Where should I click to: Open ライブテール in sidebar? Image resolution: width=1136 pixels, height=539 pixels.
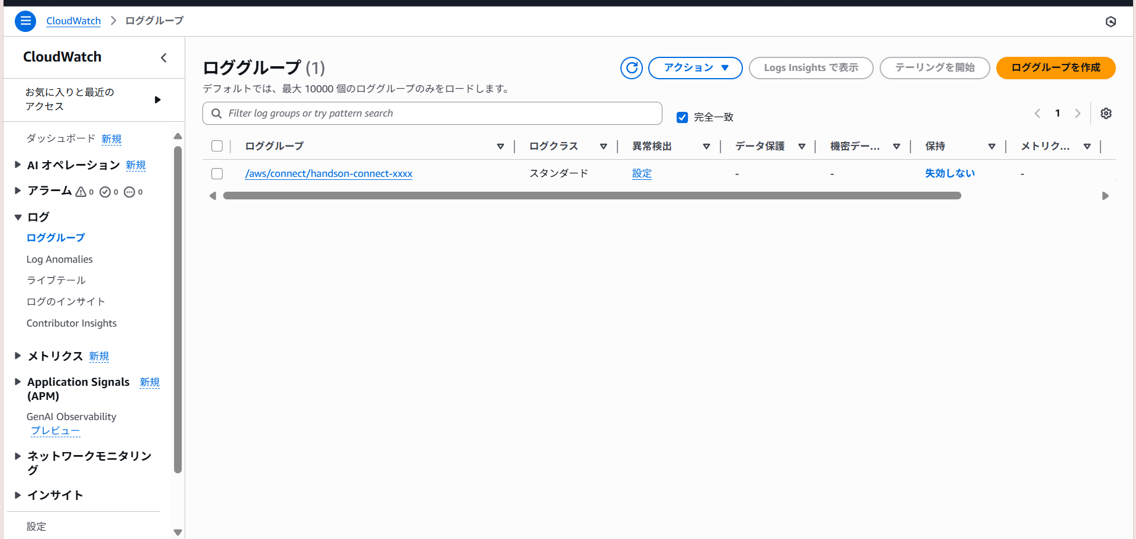tap(56, 280)
